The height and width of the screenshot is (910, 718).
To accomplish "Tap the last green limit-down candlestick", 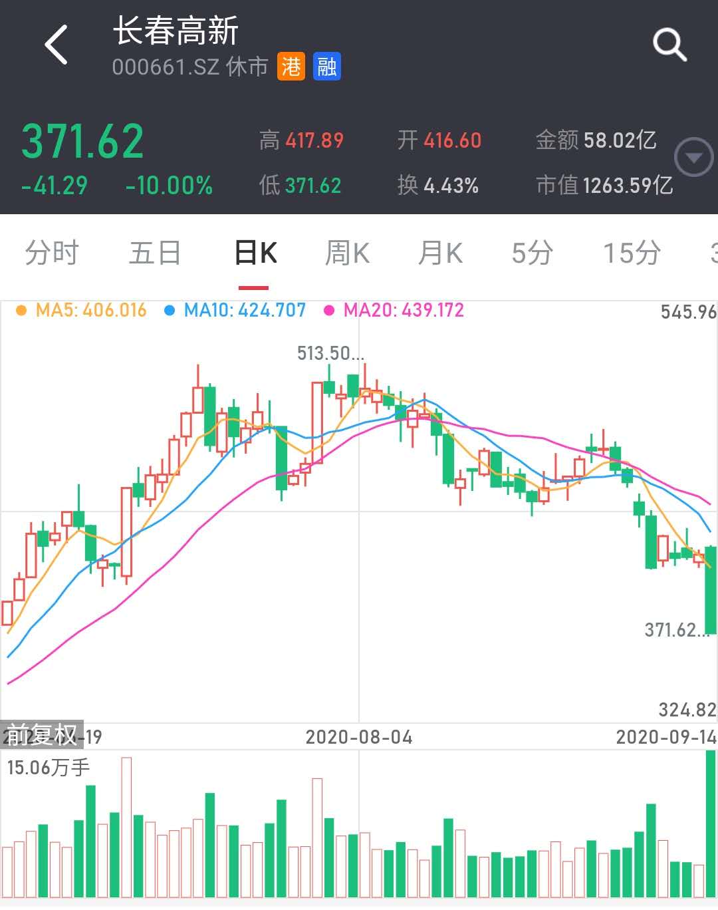I will [711, 590].
